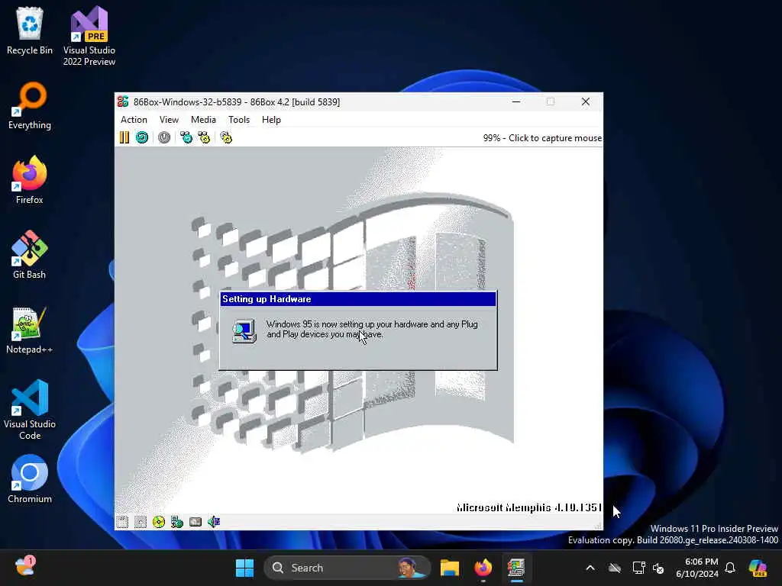
Task: Switch to Firefox on the taskbar
Action: click(483, 568)
